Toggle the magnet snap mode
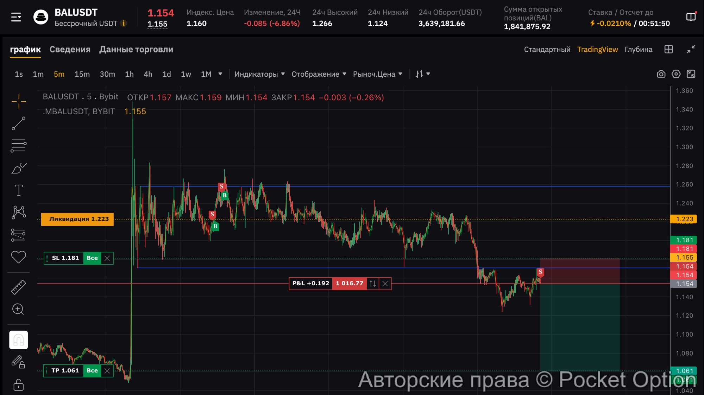Image resolution: width=704 pixels, height=395 pixels. coord(18,340)
